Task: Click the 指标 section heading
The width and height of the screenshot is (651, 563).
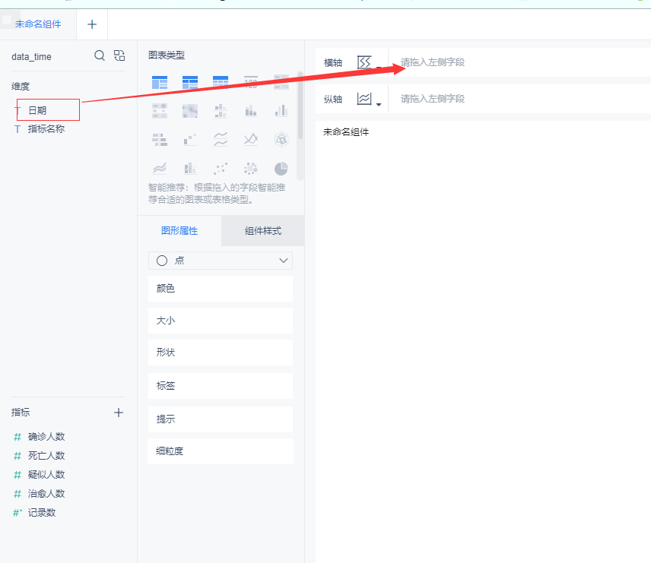Action: coord(21,413)
